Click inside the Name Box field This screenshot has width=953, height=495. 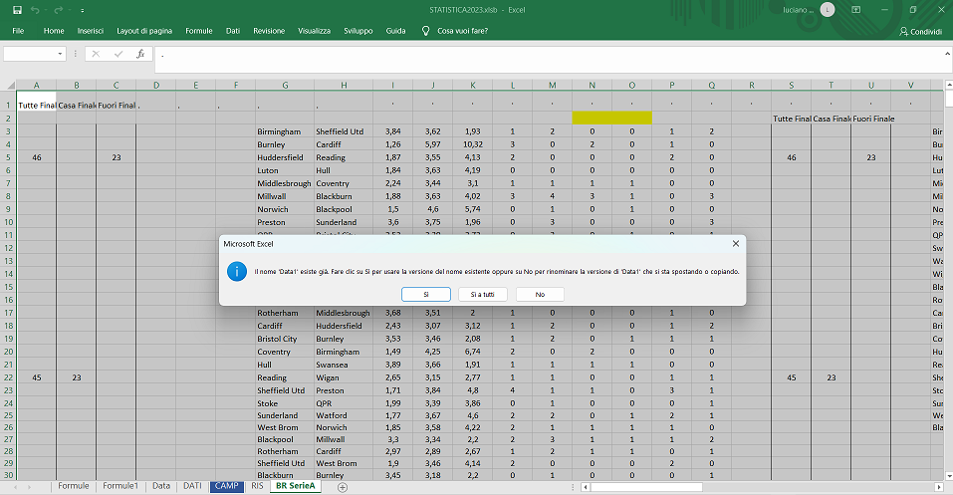(29, 54)
